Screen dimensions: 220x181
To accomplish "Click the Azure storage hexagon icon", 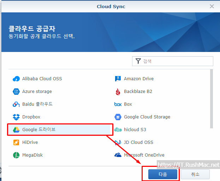I will [16, 92].
